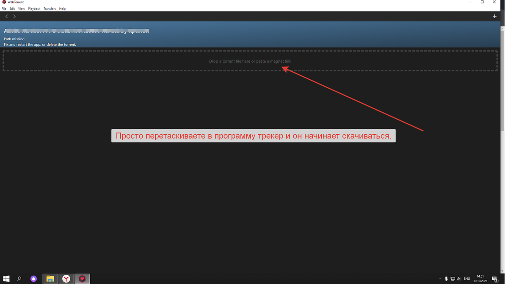Open network settings tray icon
Viewport: 508px width, 284px height.
click(x=453, y=278)
